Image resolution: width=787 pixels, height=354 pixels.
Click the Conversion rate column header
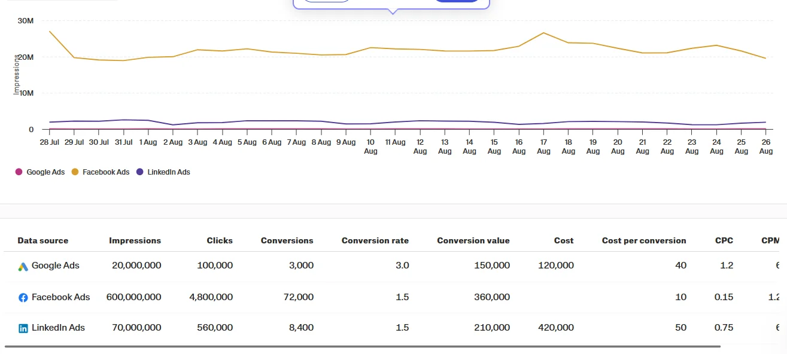[x=375, y=241]
